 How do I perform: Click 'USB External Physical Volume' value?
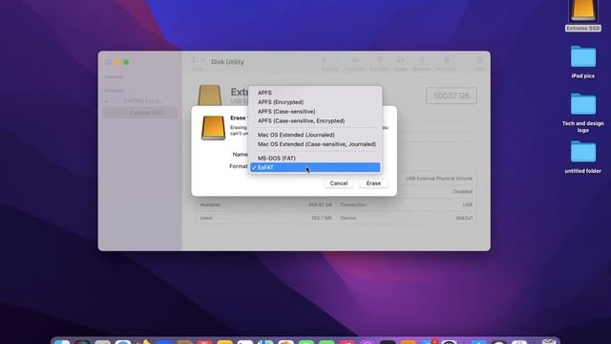pos(439,179)
